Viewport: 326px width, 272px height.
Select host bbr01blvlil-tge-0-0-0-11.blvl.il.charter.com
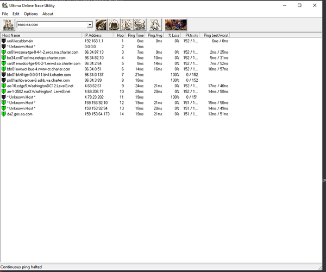39,74
